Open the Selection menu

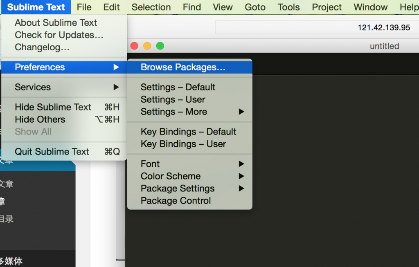(x=151, y=7)
